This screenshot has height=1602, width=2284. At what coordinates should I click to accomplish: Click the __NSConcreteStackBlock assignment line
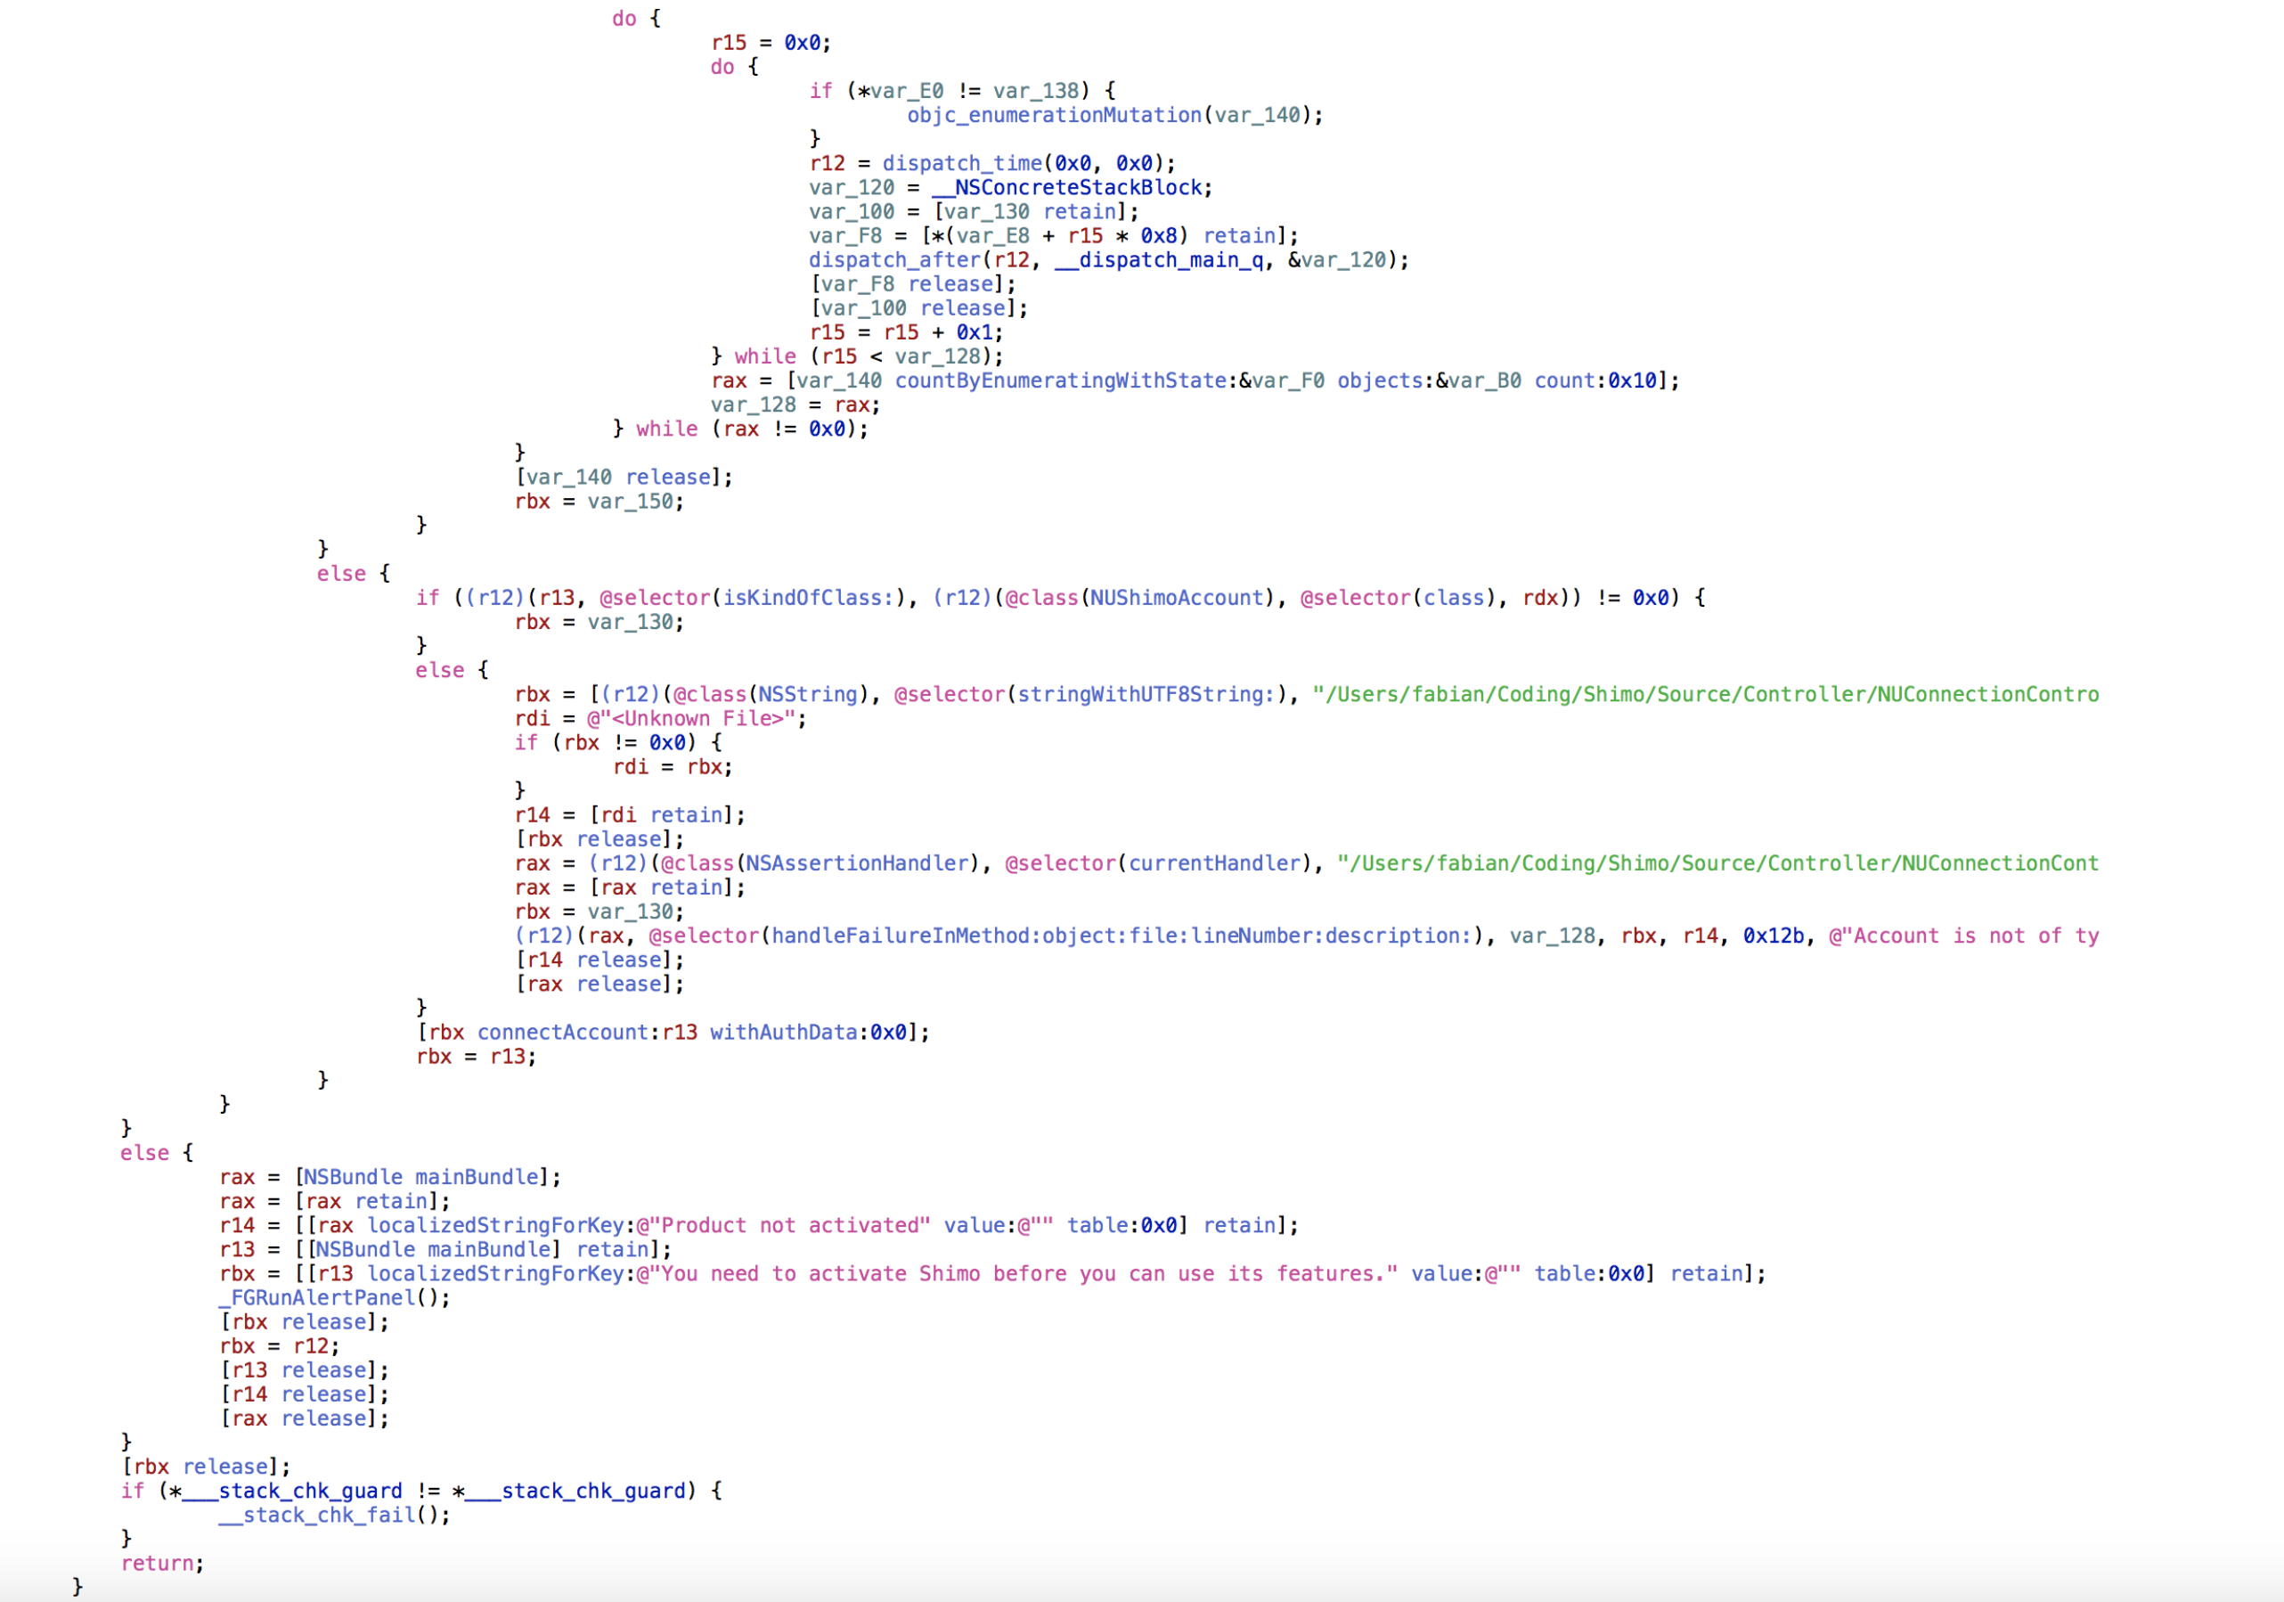pos(1009,187)
